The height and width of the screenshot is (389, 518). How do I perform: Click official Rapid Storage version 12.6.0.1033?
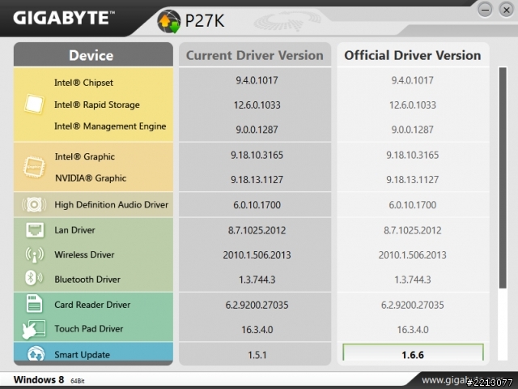[x=413, y=105]
